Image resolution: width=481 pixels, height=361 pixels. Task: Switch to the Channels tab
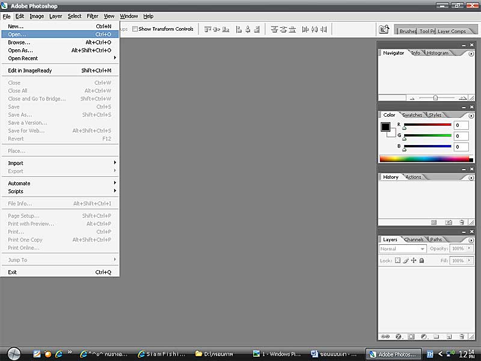414,239
